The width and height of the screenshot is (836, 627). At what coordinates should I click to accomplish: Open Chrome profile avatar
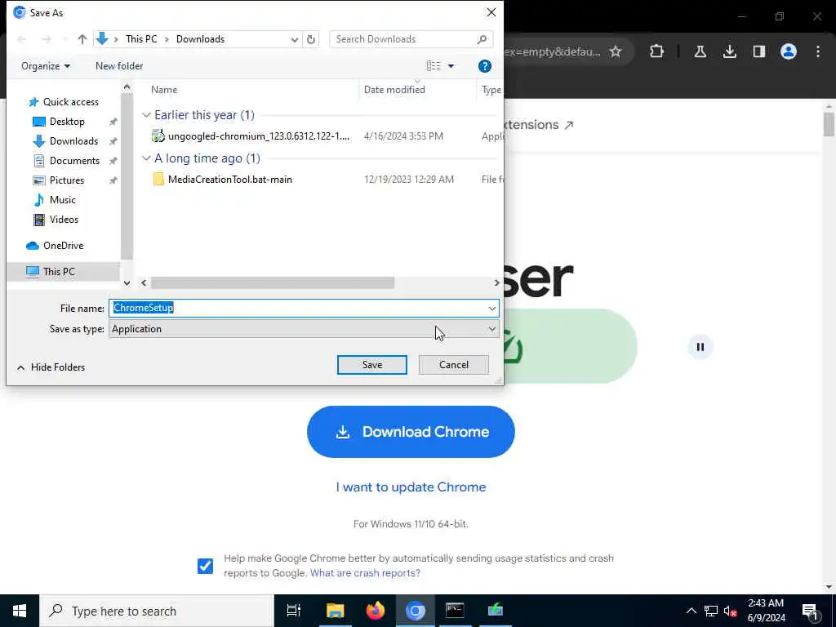pos(788,51)
